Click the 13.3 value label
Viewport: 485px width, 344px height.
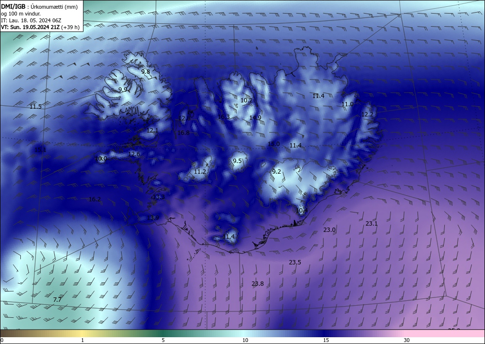[x=159, y=197]
